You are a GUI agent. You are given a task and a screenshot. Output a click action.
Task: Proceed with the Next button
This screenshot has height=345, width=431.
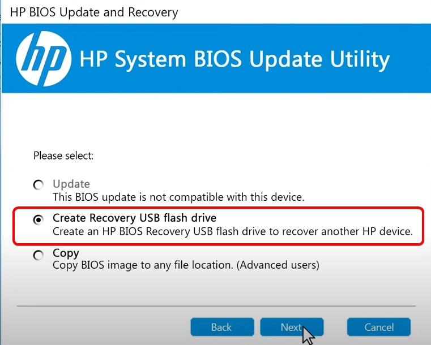(292, 327)
